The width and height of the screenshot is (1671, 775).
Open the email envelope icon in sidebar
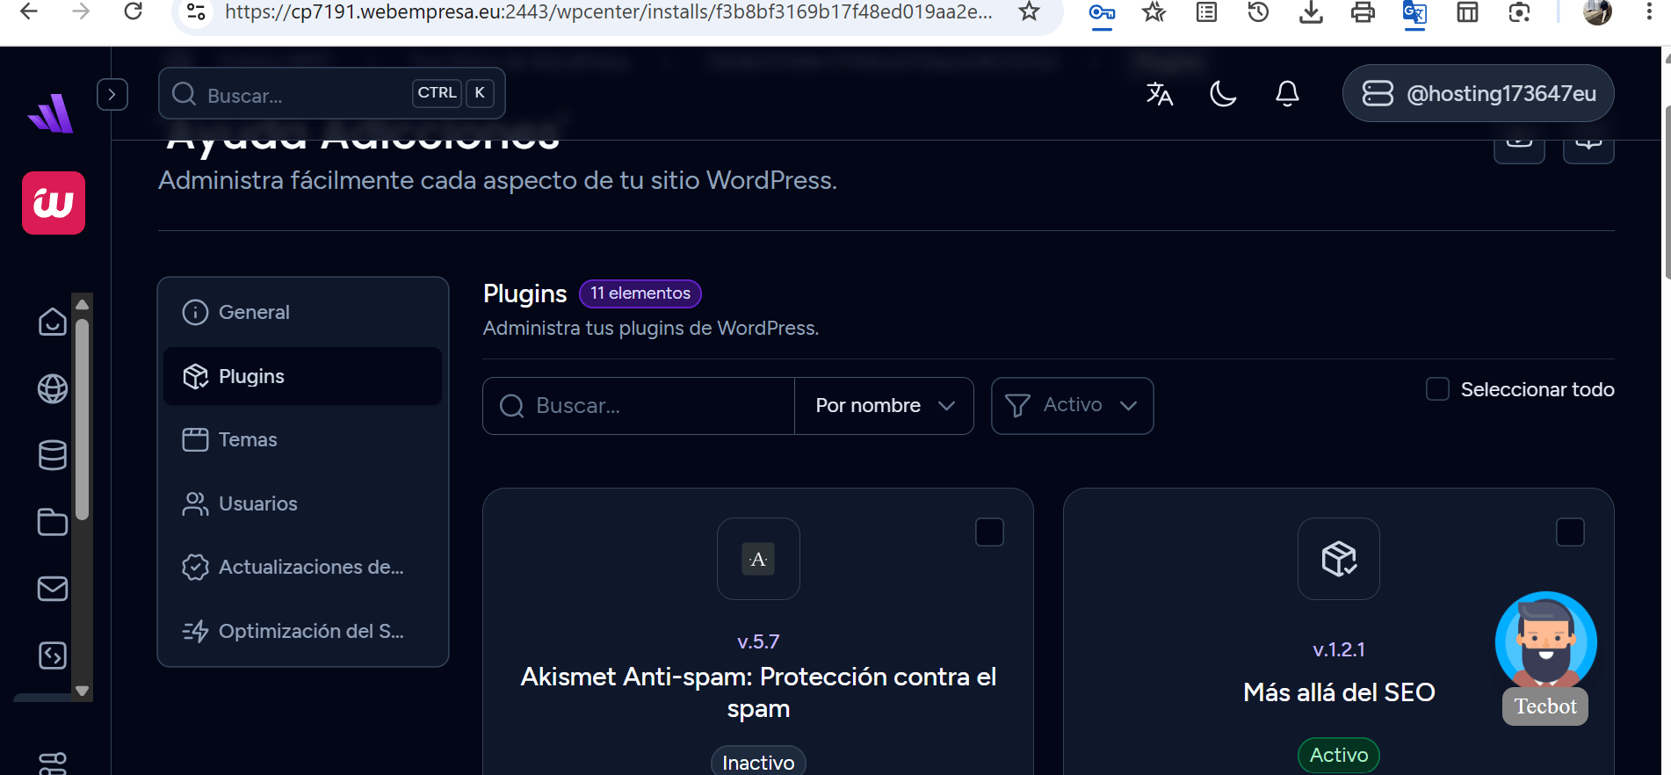click(x=53, y=589)
